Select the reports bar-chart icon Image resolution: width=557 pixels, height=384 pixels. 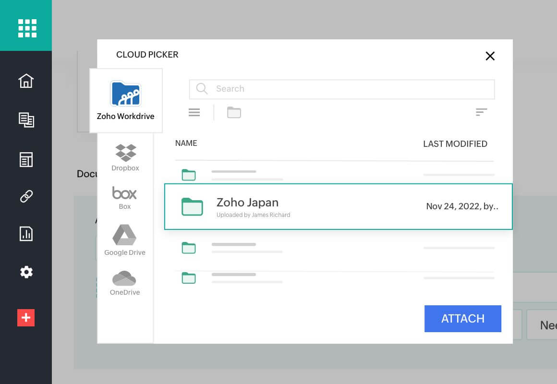[x=26, y=234]
